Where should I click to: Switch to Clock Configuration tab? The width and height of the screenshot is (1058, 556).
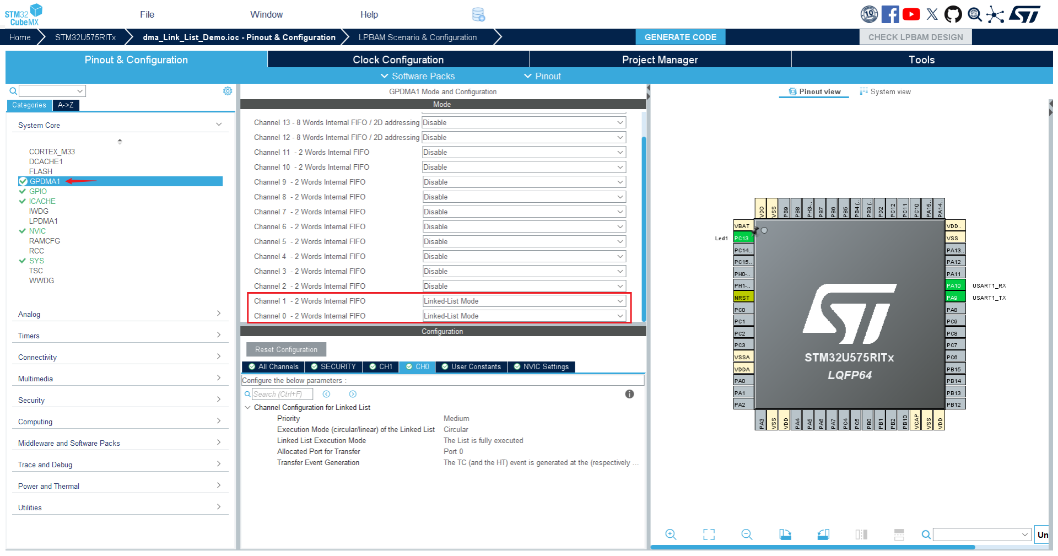[x=398, y=60]
